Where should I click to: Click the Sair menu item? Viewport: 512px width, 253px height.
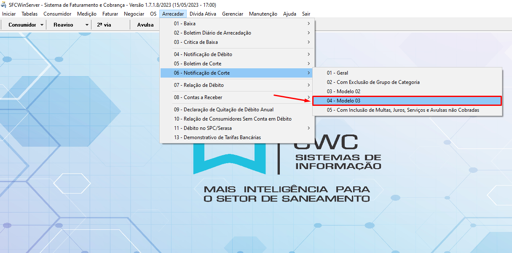pos(306,14)
